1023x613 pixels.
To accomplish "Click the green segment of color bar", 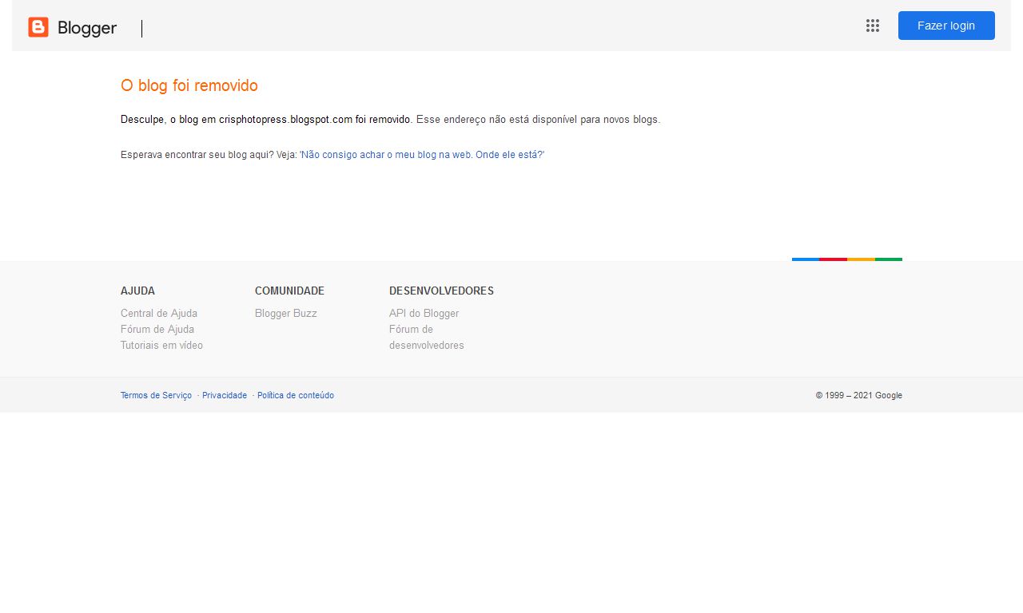I will 888,259.
